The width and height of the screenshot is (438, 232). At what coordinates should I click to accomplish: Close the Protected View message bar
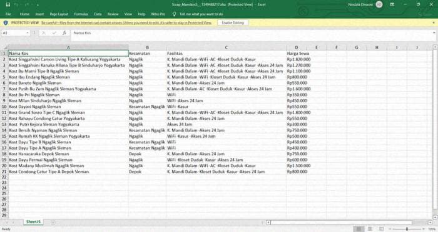coord(434,22)
